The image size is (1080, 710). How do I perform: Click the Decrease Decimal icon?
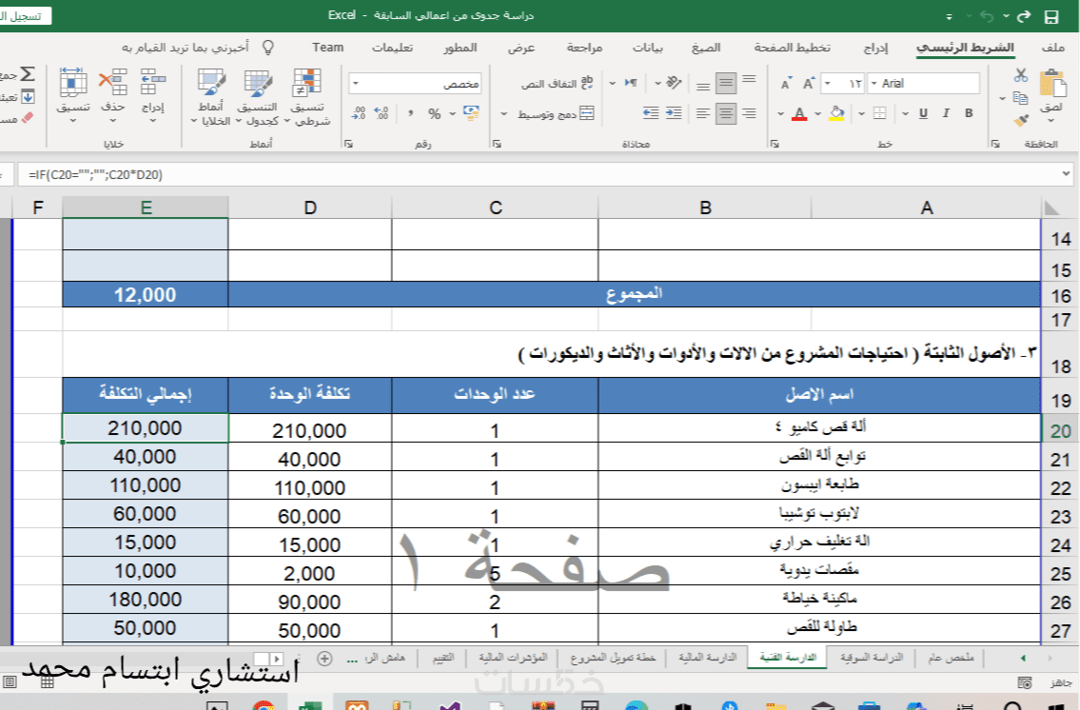coord(358,113)
